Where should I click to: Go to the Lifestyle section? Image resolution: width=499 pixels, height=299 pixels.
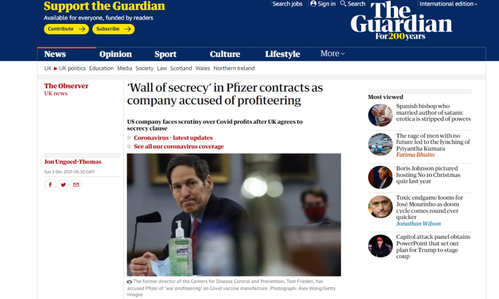(282, 54)
